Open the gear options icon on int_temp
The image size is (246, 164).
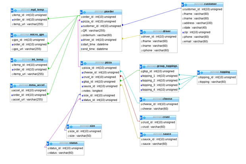pyautogui.click(x=15, y=61)
